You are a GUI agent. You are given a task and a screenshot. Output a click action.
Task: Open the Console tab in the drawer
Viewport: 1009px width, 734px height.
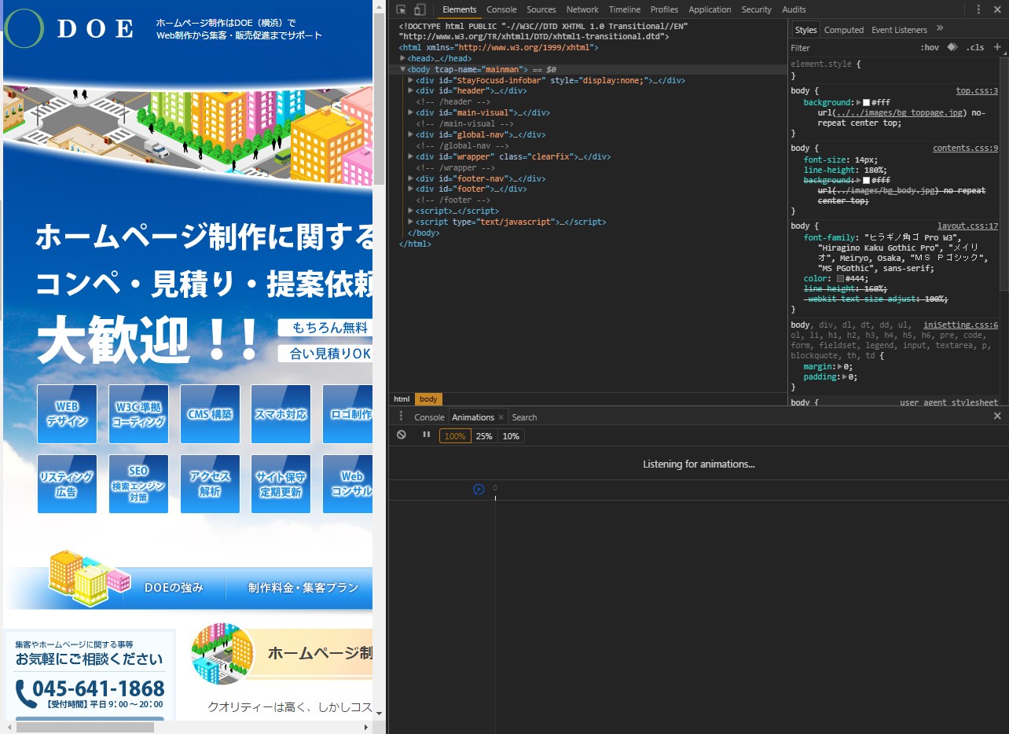click(429, 417)
